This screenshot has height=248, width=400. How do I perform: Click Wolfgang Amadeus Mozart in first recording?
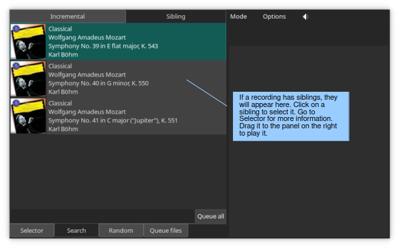click(x=87, y=37)
